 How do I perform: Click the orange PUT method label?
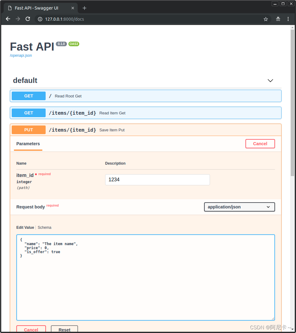(x=29, y=130)
